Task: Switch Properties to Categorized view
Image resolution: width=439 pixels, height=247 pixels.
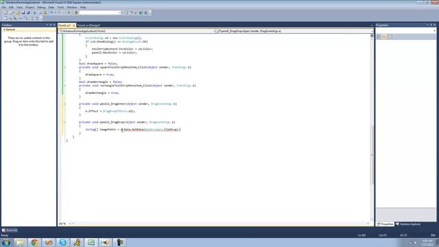Action: point(379,36)
